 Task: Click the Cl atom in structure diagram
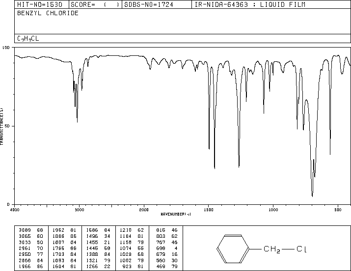(x=301, y=248)
